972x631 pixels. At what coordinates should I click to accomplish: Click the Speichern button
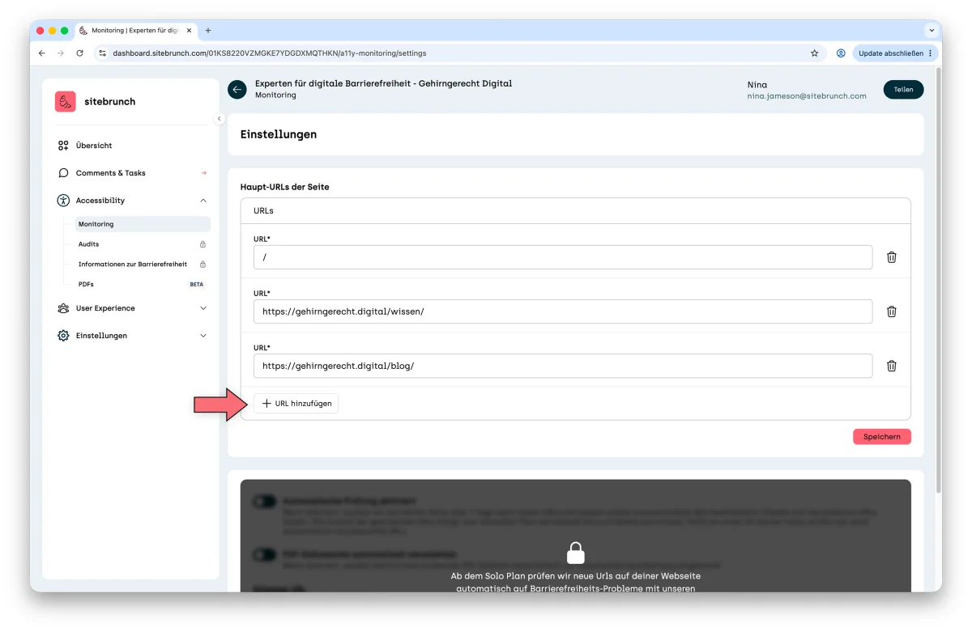pos(882,437)
